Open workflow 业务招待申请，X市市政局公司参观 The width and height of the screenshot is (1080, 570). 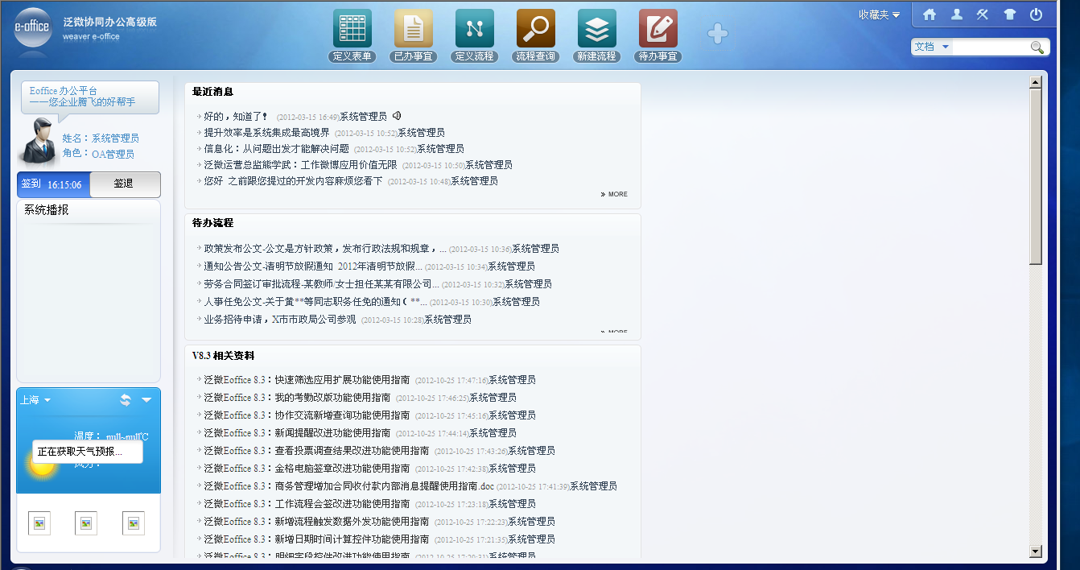click(x=279, y=320)
